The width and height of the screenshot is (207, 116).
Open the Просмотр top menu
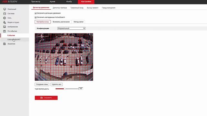[36, 2]
